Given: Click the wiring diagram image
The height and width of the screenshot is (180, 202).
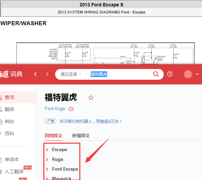Looking at the screenshot, I should tap(106, 53).
